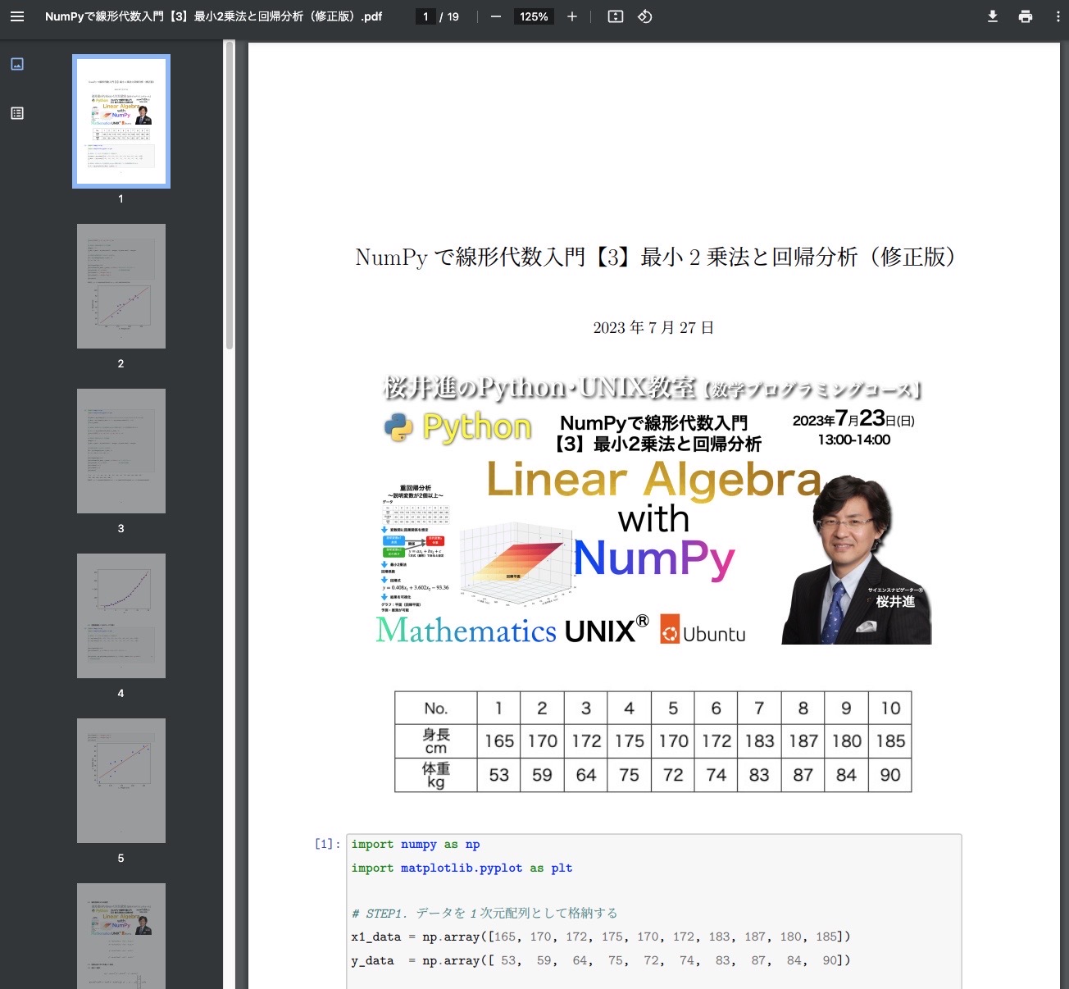This screenshot has width=1069, height=989.
Task: Open the more actions menu
Action: click(1058, 16)
